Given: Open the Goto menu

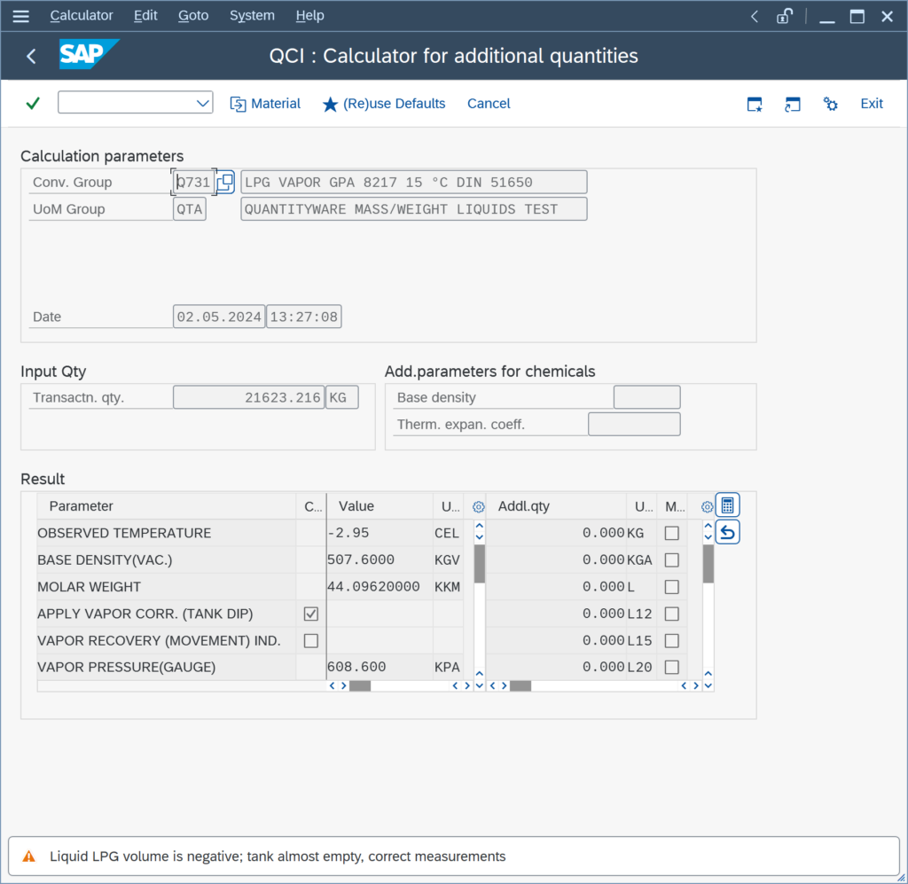Looking at the screenshot, I should point(193,16).
